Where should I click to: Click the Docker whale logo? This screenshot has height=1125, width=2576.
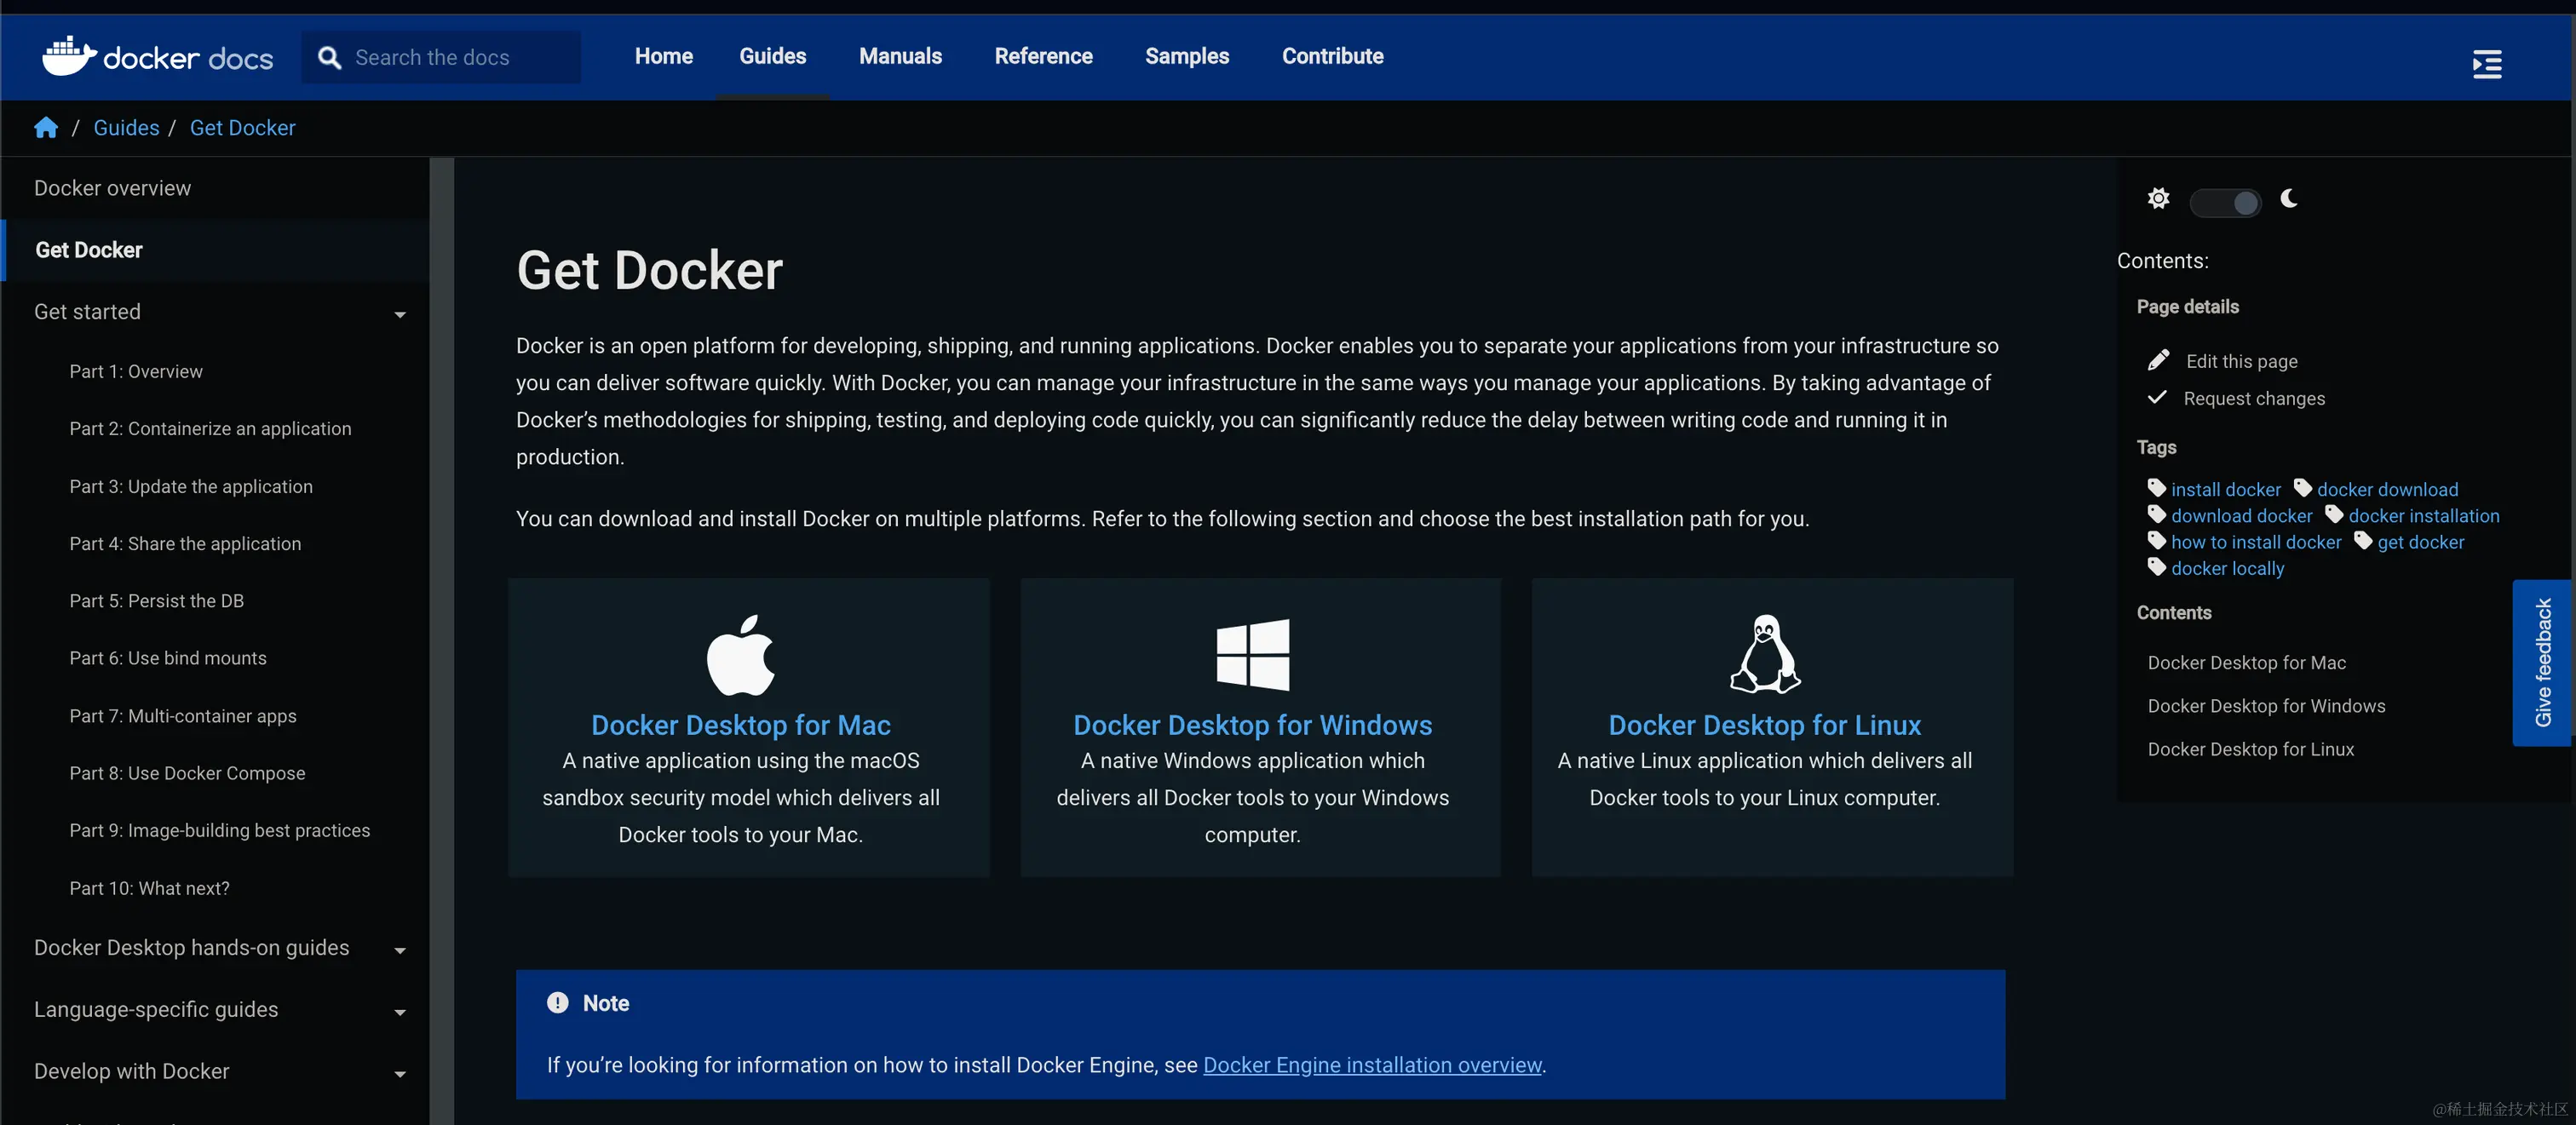68,56
